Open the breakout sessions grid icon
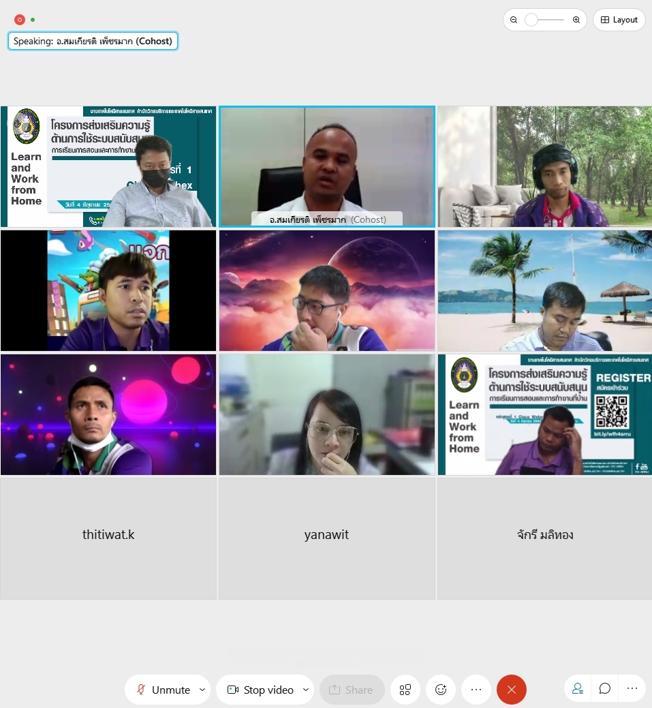Viewport: 652px width, 708px height. click(x=405, y=690)
